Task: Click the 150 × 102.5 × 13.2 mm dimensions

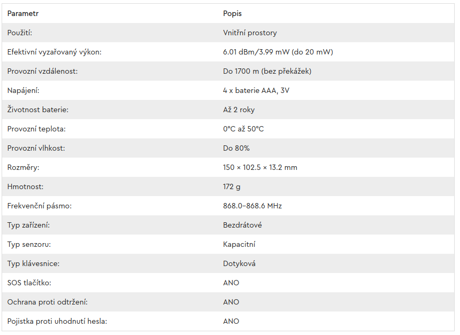Action: [x=260, y=167]
